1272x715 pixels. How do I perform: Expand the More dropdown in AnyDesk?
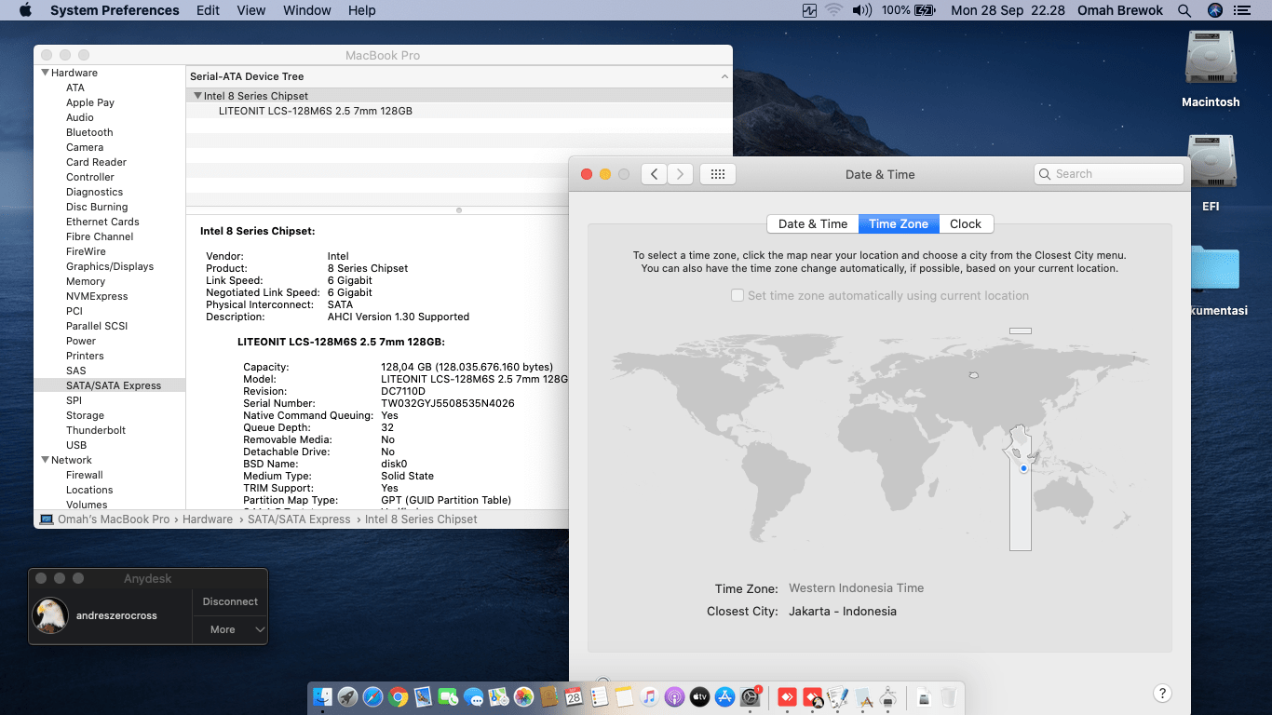point(229,629)
